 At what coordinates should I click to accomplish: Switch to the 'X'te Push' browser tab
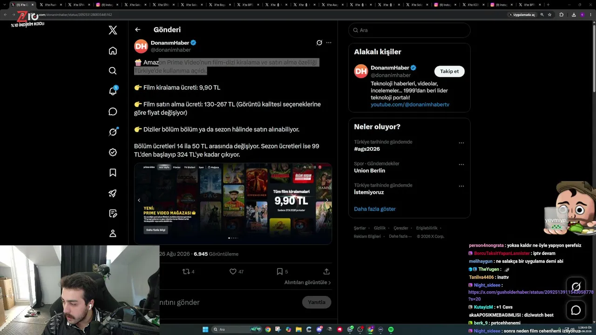50,5
